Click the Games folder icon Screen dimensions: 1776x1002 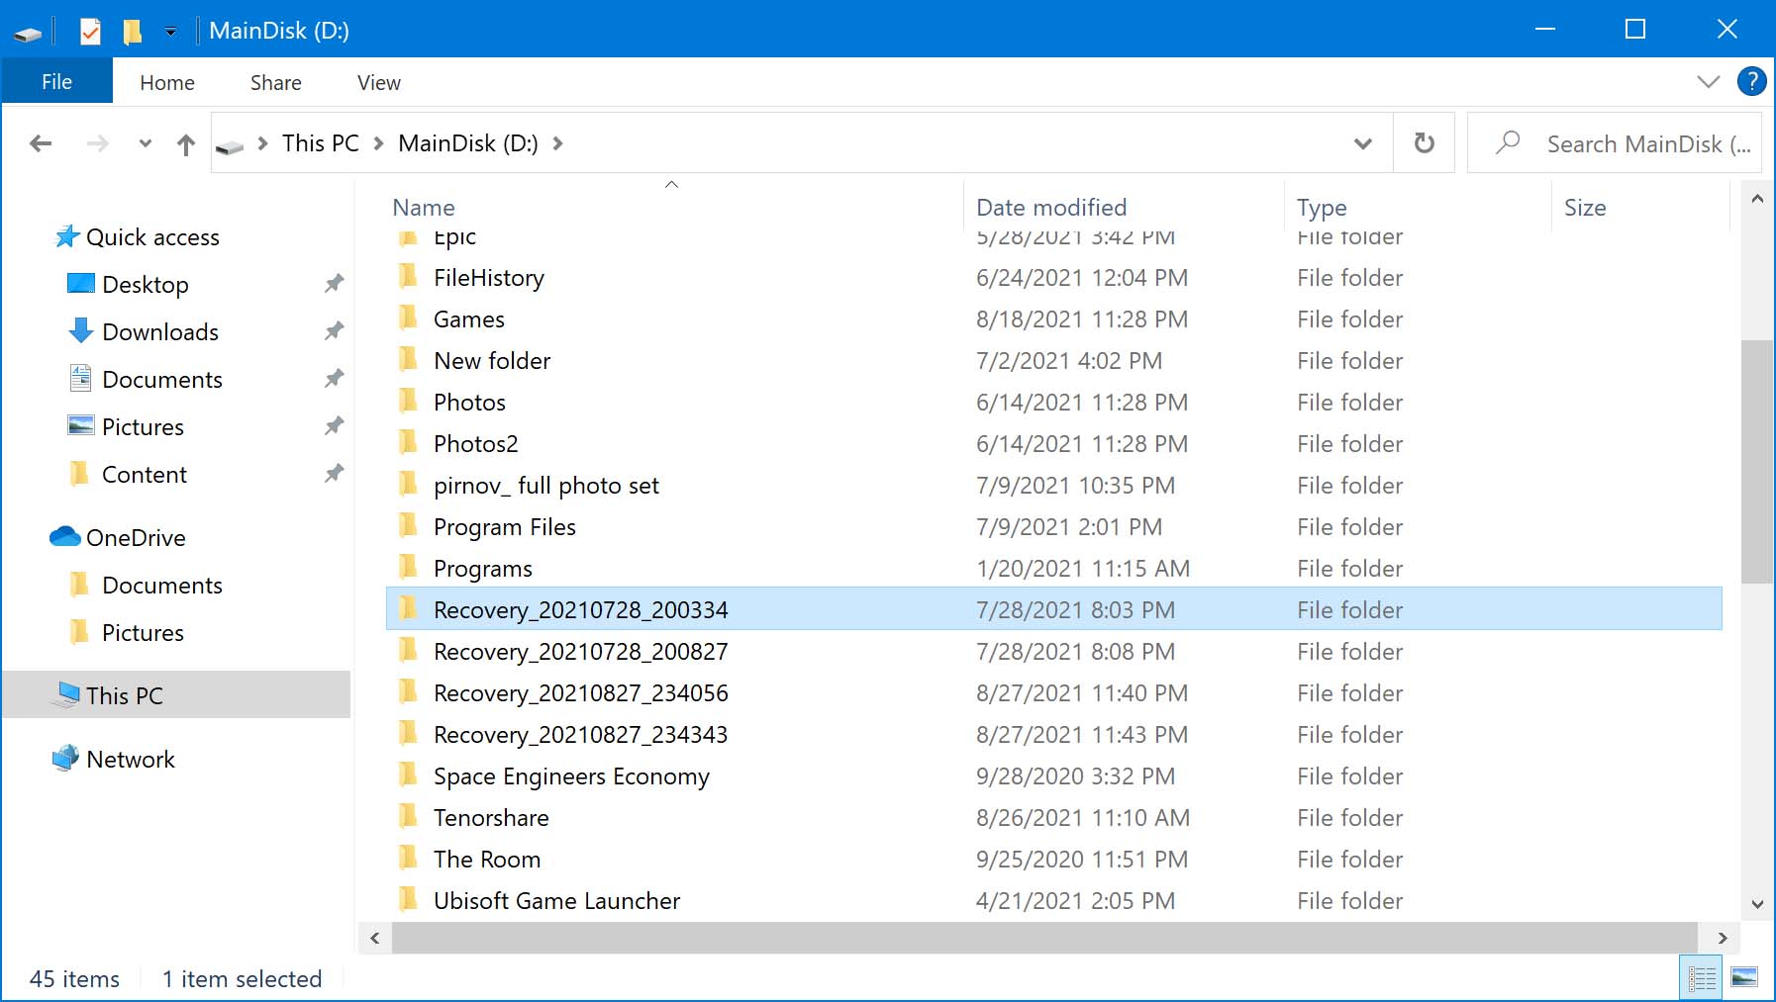click(x=408, y=318)
